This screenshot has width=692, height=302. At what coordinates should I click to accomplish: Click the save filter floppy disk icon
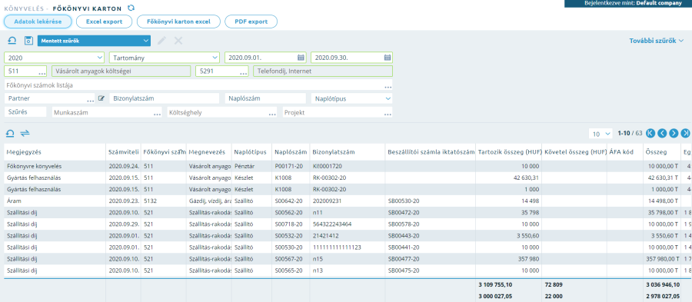tap(28, 41)
